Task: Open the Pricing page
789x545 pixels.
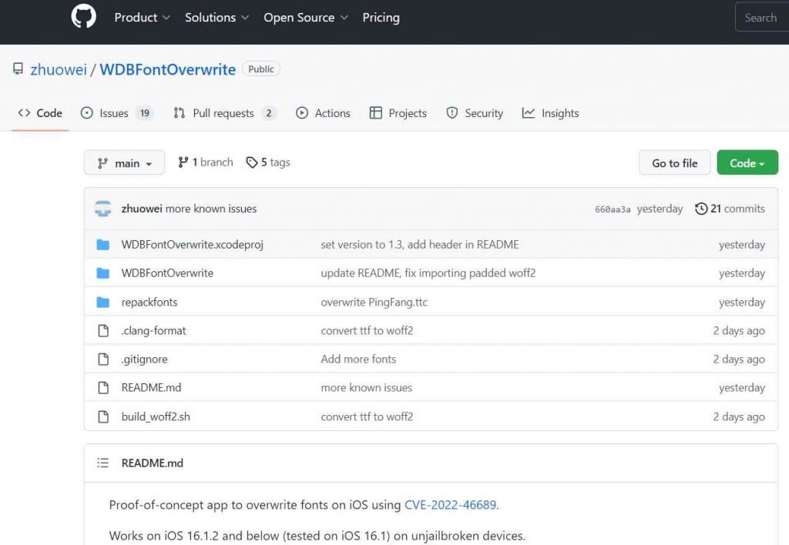Action: [381, 18]
